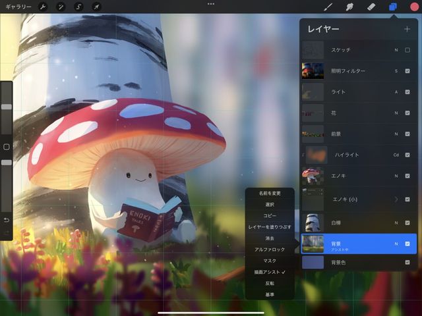Toggle the 背景色 visibility checkbox
422x316 pixels.
[407, 262]
